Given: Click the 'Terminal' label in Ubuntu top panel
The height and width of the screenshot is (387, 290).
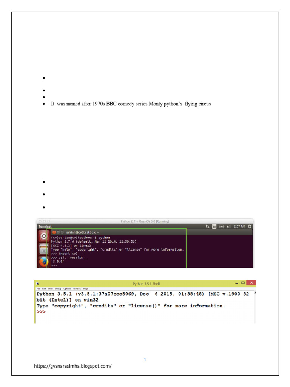Looking at the screenshot, I should [45, 226].
